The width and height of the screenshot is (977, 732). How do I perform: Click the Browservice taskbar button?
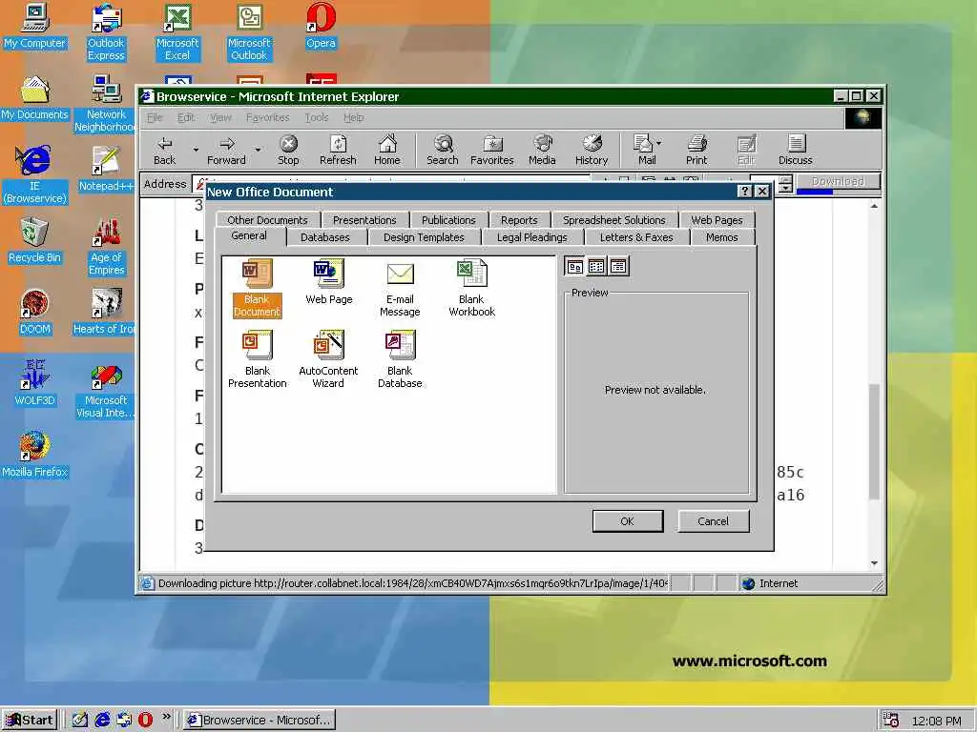(x=260, y=721)
